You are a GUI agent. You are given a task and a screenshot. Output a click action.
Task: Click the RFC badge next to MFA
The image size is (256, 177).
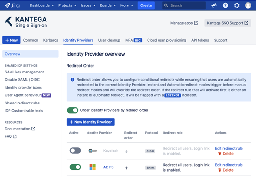click(138, 40)
